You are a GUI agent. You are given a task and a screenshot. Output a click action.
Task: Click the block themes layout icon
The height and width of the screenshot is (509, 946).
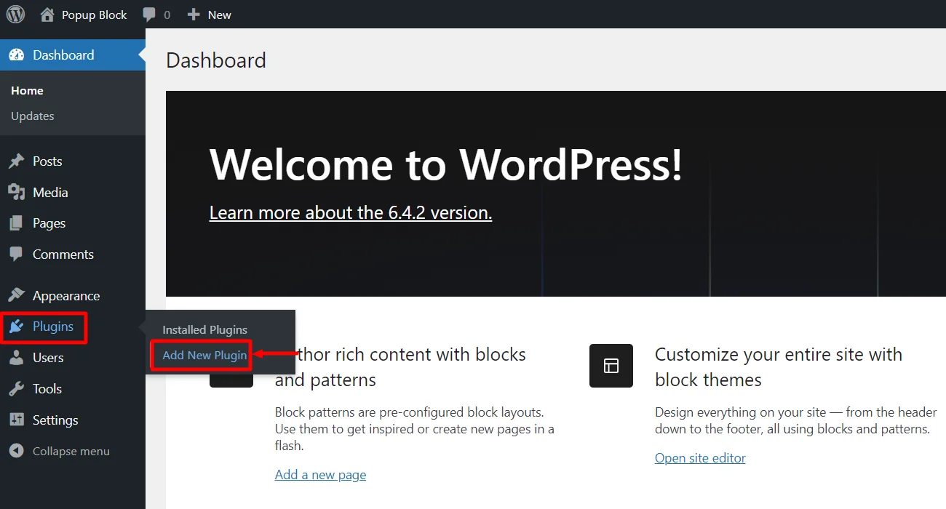[611, 366]
